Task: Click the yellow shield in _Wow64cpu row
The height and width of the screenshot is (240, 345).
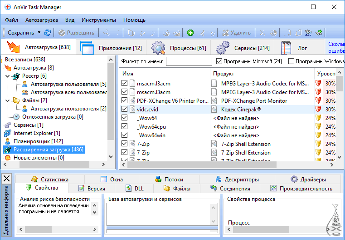Action: [x=318, y=127]
